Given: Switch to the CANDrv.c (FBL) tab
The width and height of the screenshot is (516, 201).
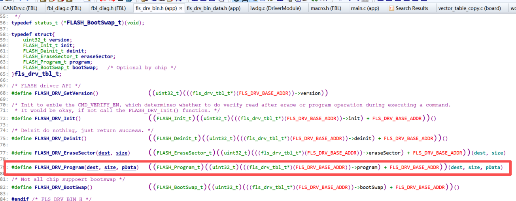Looking at the screenshot, I should click(20, 8).
